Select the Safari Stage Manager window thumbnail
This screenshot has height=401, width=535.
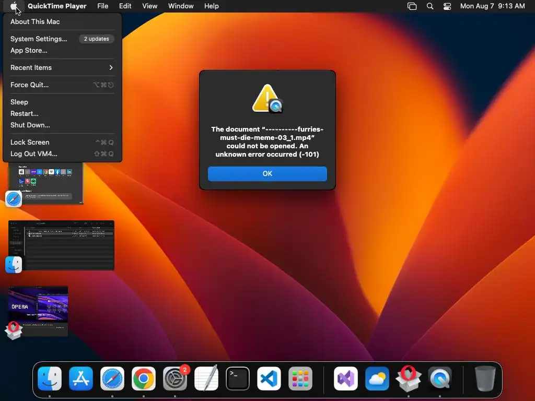click(x=46, y=183)
